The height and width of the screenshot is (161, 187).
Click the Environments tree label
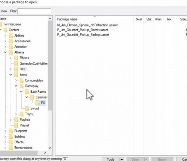[23, 148]
